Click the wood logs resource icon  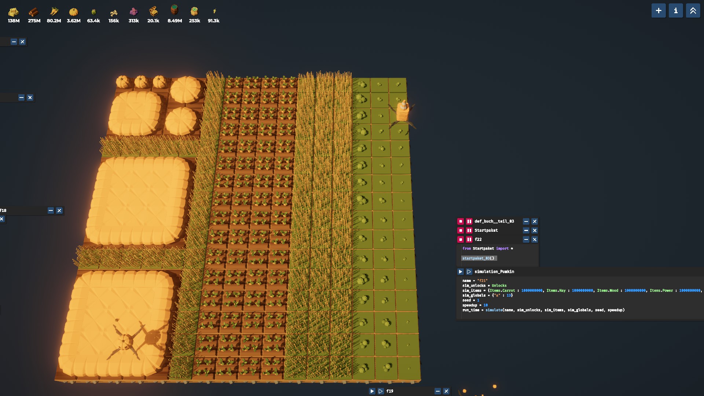(34, 12)
